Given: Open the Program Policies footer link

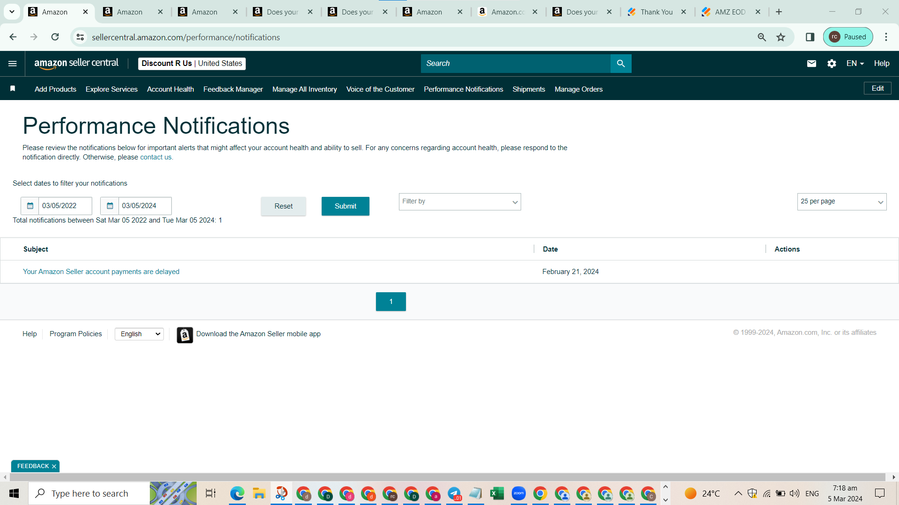Looking at the screenshot, I should coord(76,334).
